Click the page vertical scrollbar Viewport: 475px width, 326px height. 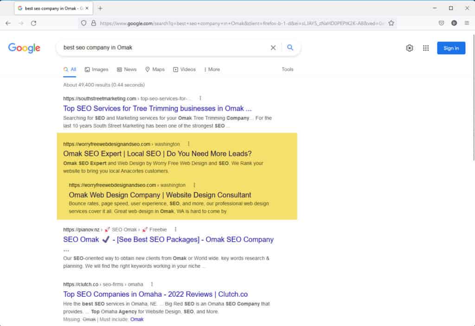pyautogui.click(x=474, y=97)
